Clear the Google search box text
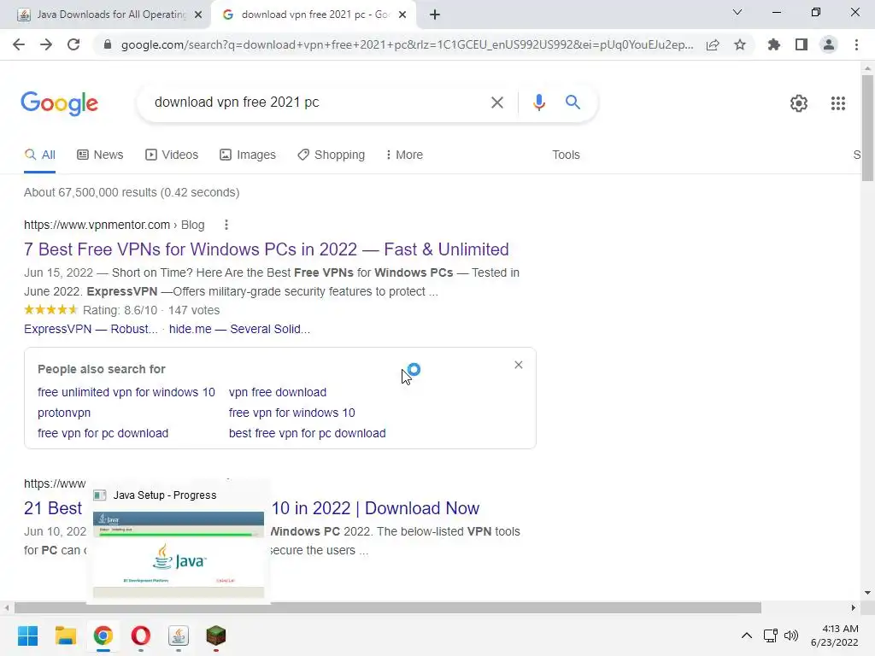Viewport: 875px width, 656px height. [496, 102]
